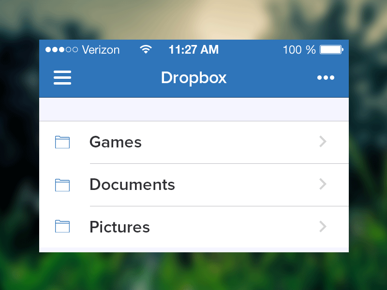The width and height of the screenshot is (387, 290).
Task: Click the Pictures folder icon
Action: [x=62, y=227]
